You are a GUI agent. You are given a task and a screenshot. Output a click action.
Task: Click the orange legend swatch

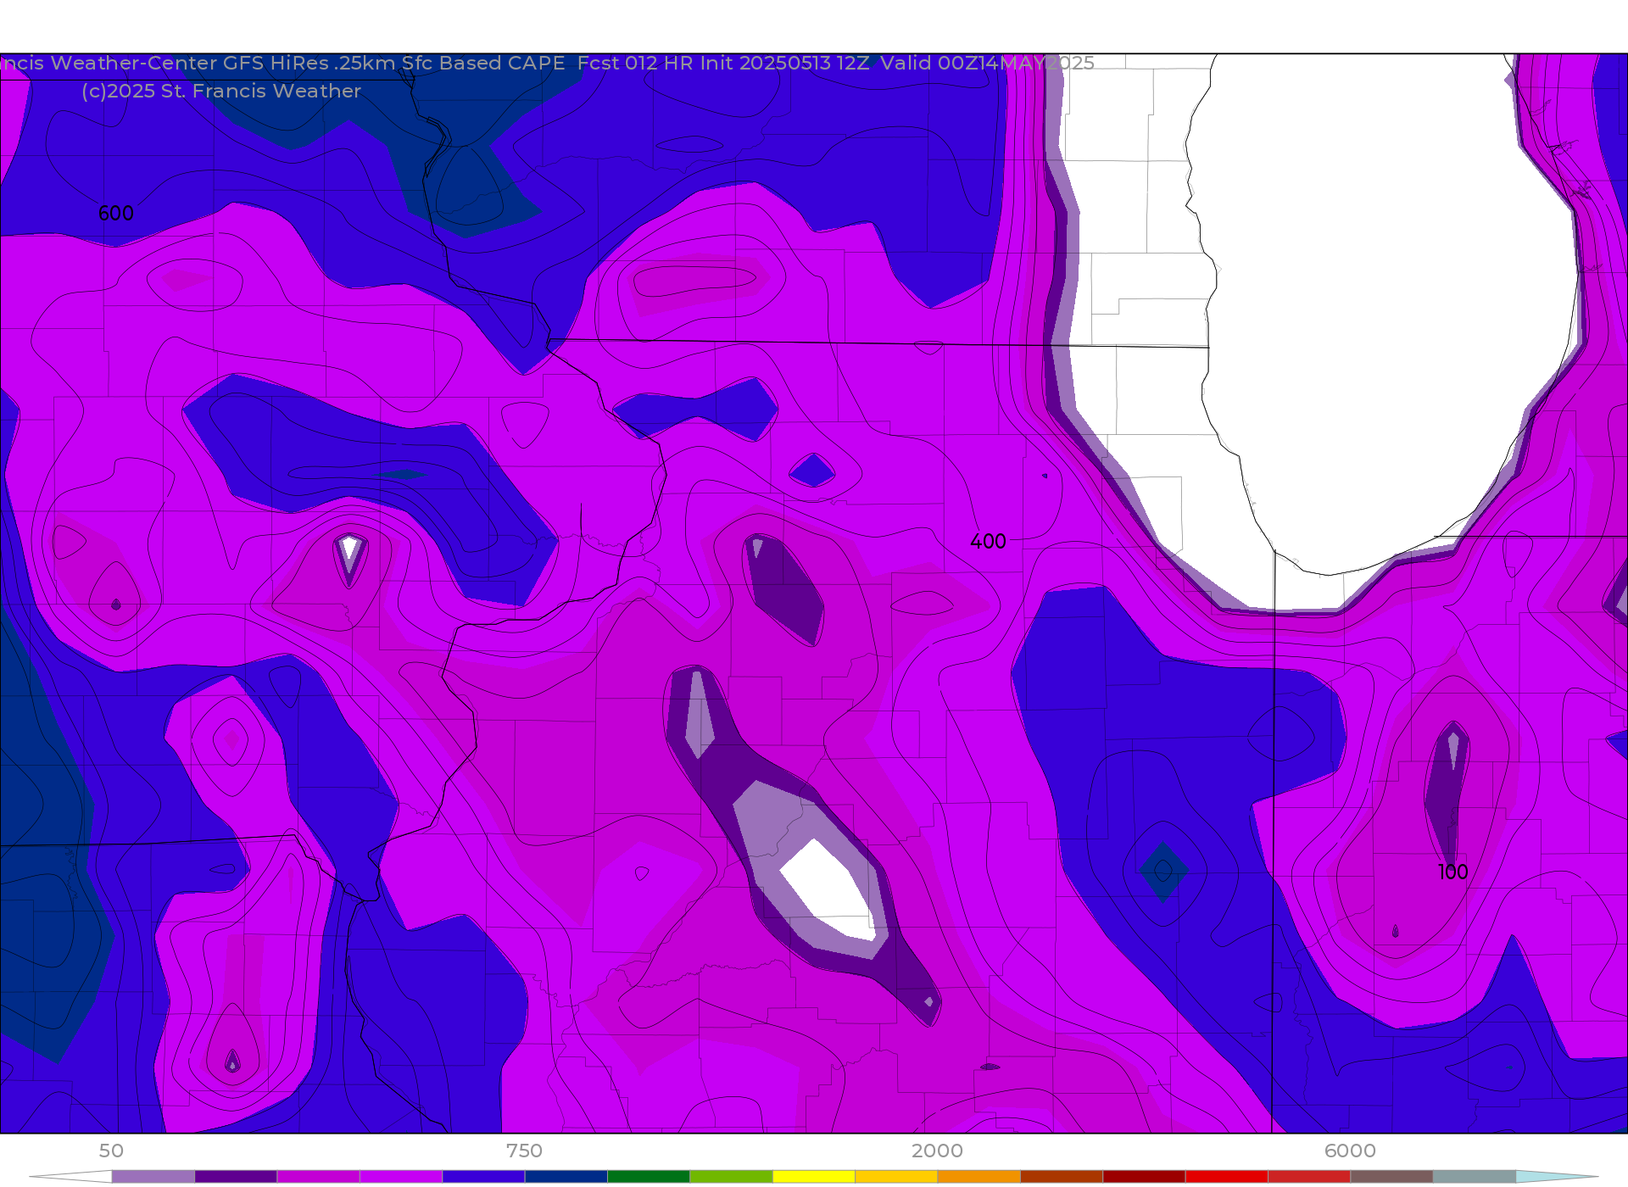click(979, 1177)
